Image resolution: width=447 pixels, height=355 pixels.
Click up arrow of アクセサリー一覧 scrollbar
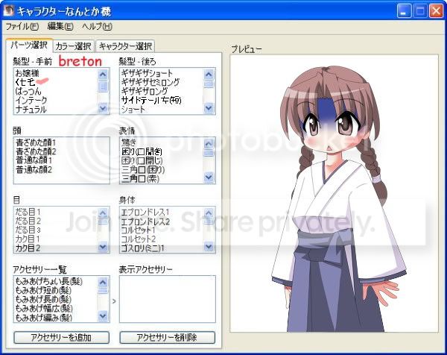point(103,280)
